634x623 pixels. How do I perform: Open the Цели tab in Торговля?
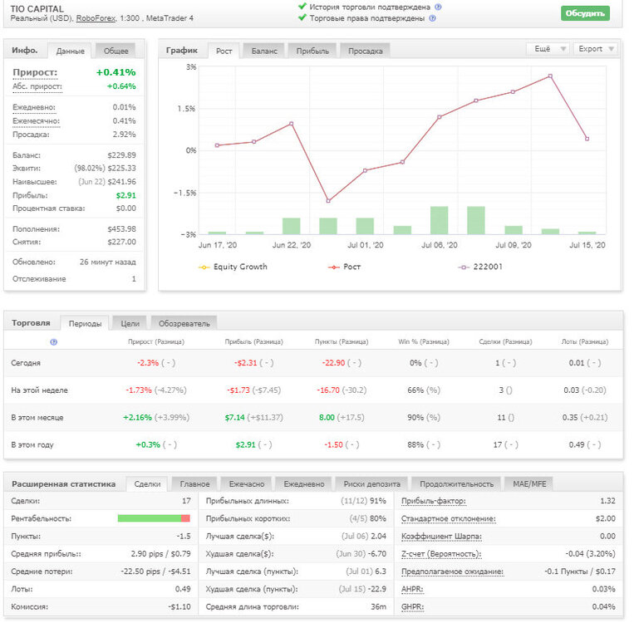tap(130, 323)
